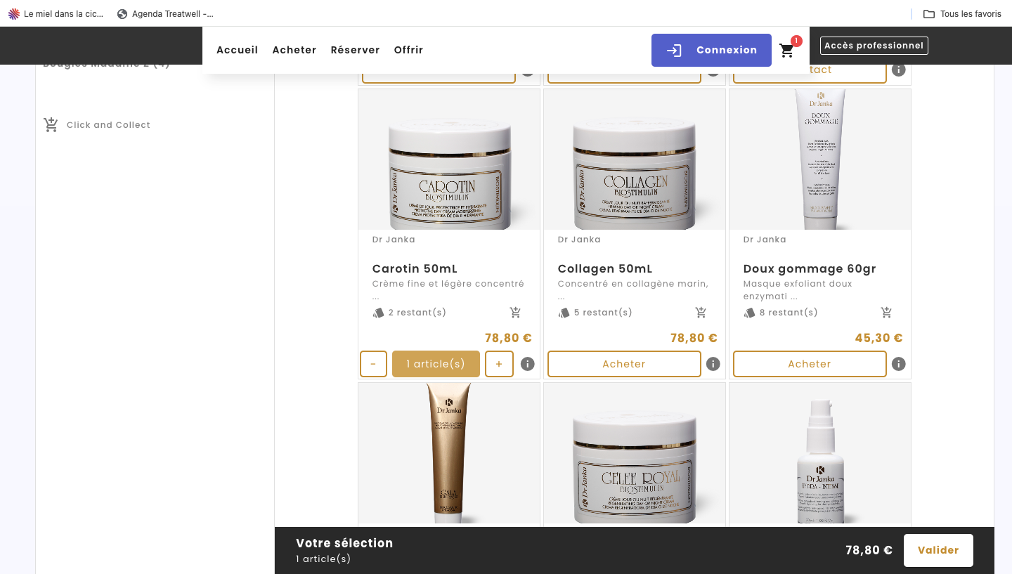Open the Acheter menu item
This screenshot has height=574, width=1012.
294,50
